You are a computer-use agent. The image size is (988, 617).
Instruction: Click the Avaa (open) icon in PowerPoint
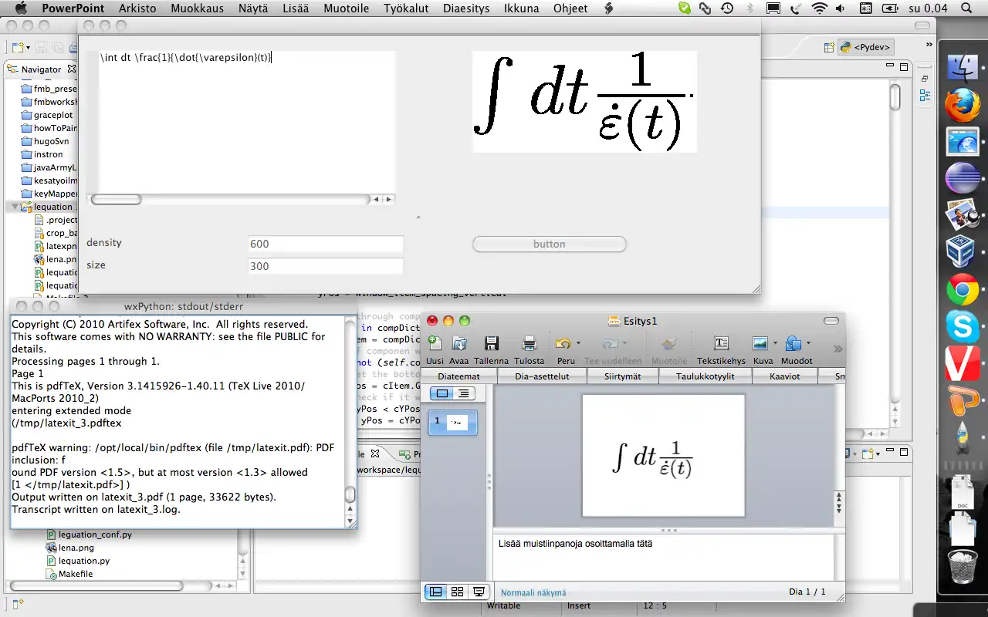coord(459,343)
